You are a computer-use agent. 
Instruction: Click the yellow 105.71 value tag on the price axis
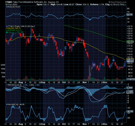pos(130,59)
